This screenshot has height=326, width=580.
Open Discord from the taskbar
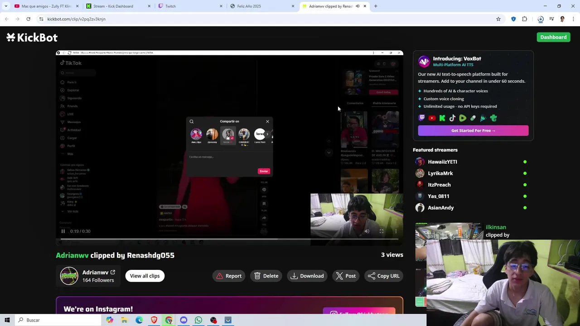pyautogui.click(x=184, y=320)
